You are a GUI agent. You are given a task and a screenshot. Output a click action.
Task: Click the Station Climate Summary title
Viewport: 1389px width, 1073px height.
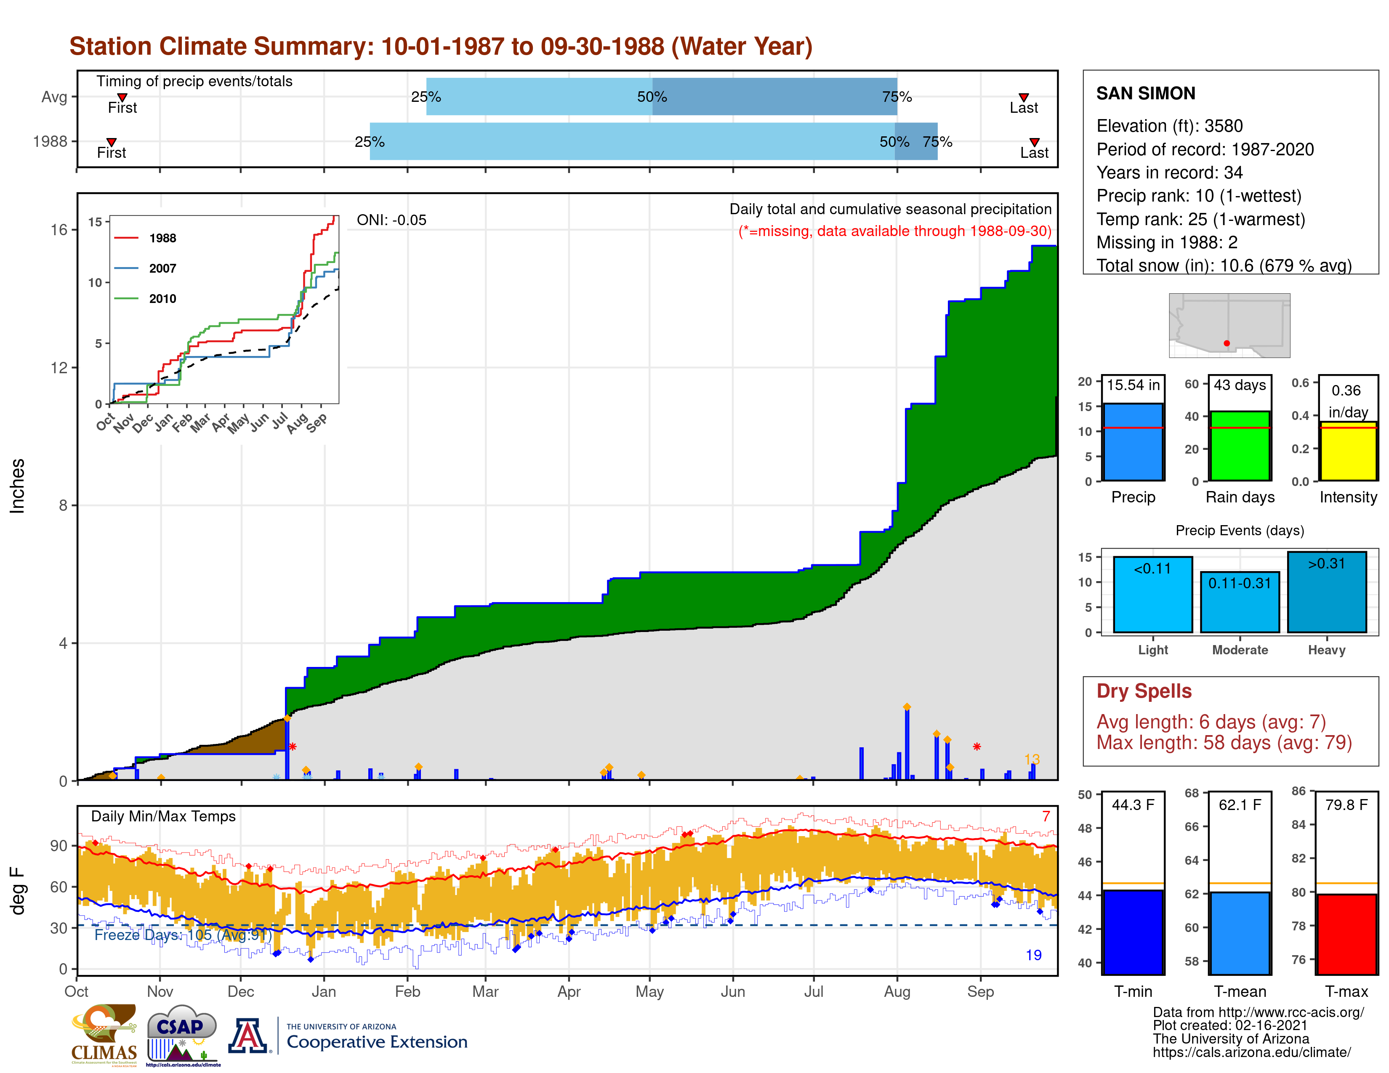[x=441, y=46]
